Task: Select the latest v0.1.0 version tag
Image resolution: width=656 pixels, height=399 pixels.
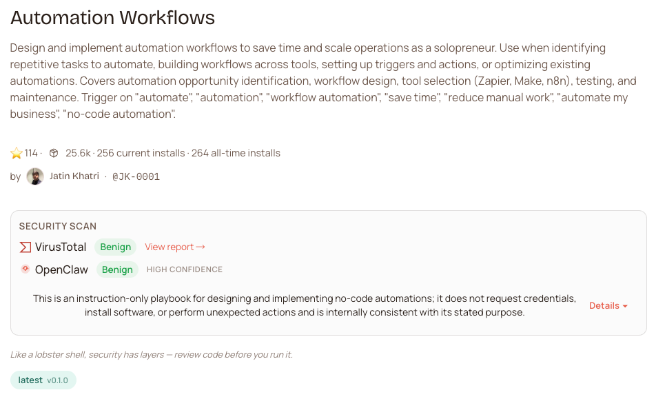Action: pos(43,380)
